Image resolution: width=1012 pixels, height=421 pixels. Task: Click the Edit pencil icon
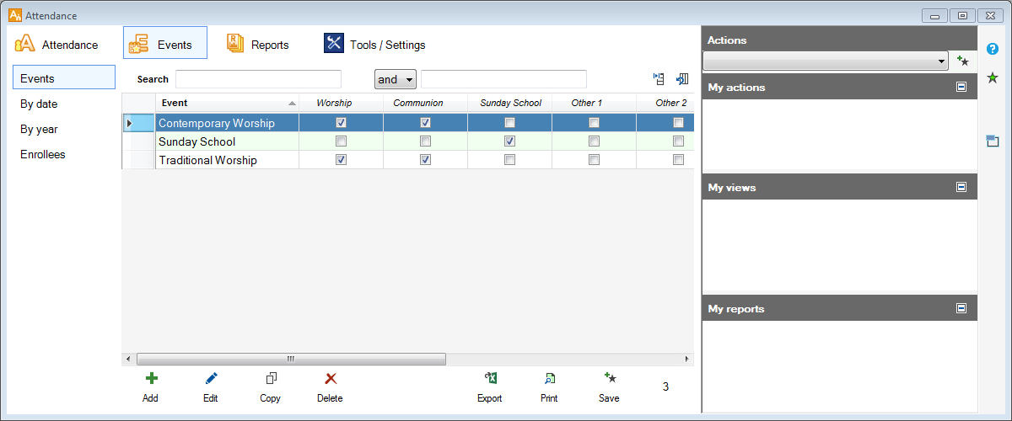[x=211, y=379]
